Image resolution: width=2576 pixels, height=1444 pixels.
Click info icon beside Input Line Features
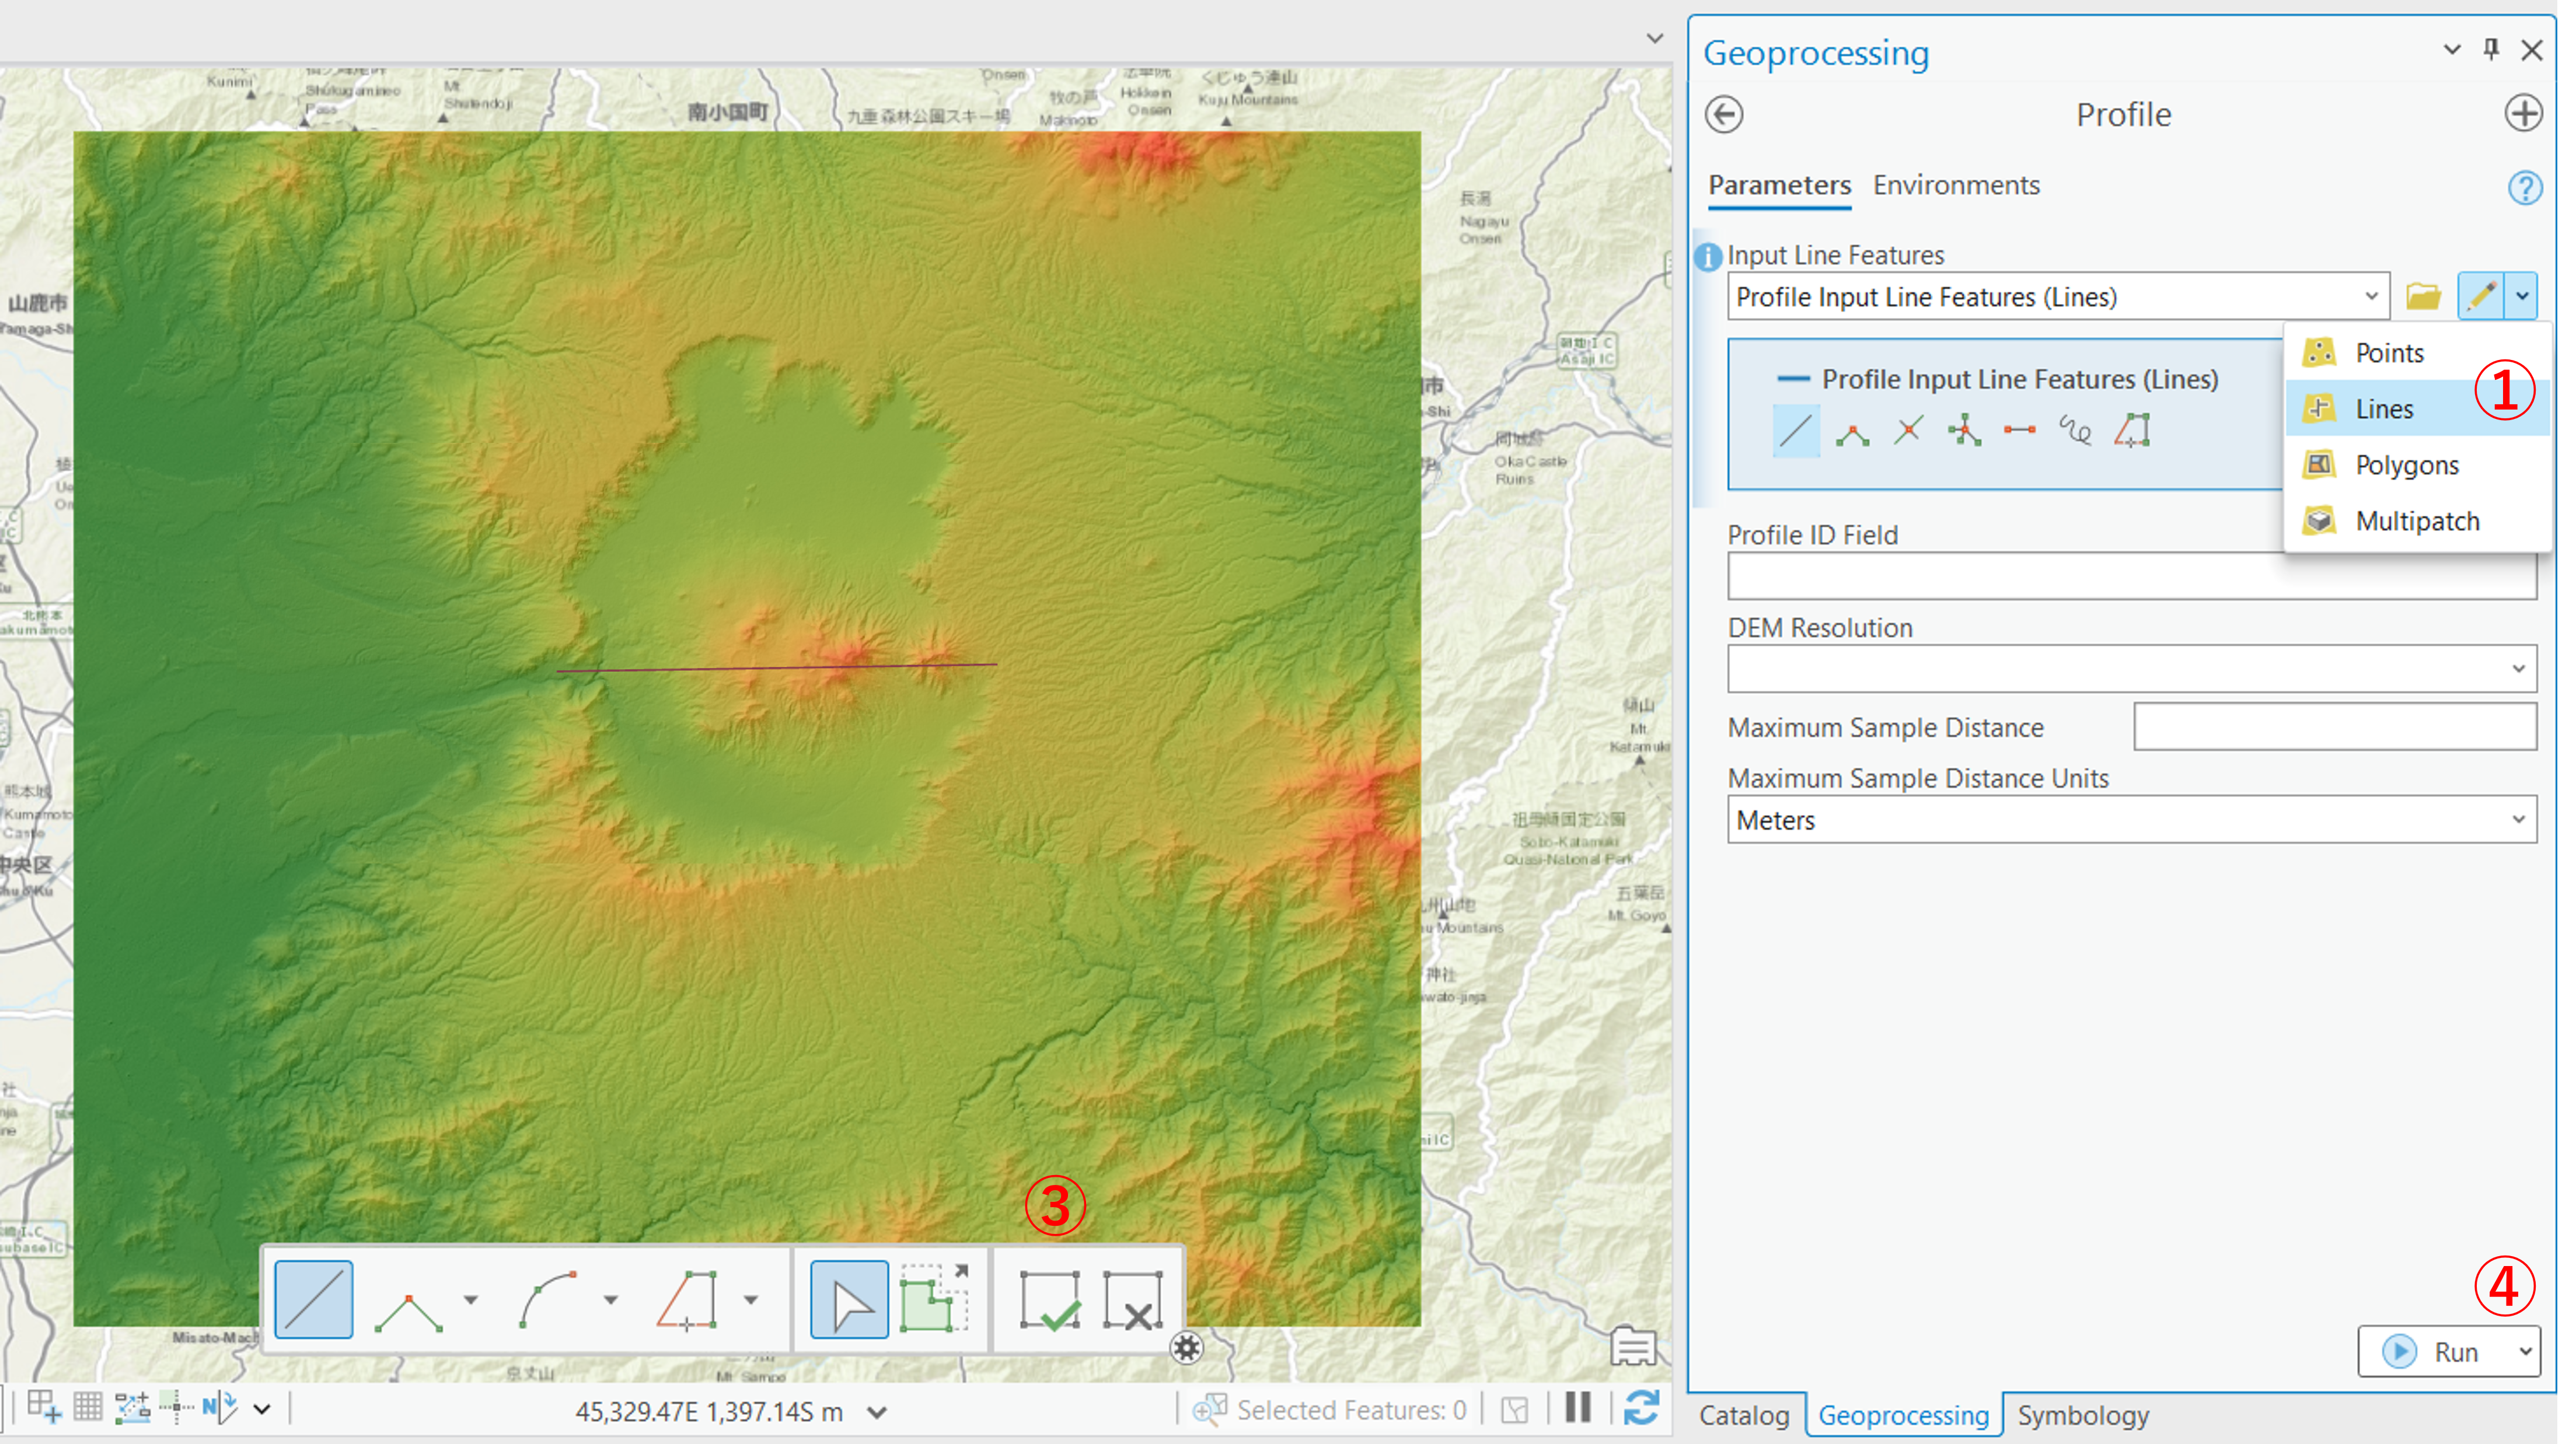click(x=1709, y=257)
